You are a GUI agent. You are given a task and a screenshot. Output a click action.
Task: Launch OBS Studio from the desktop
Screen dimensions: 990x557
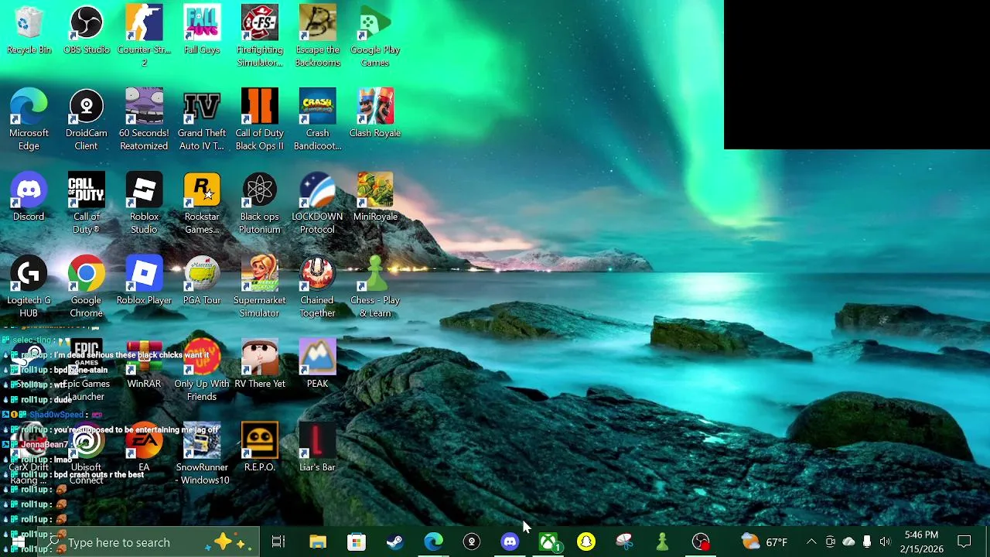coord(86,31)
